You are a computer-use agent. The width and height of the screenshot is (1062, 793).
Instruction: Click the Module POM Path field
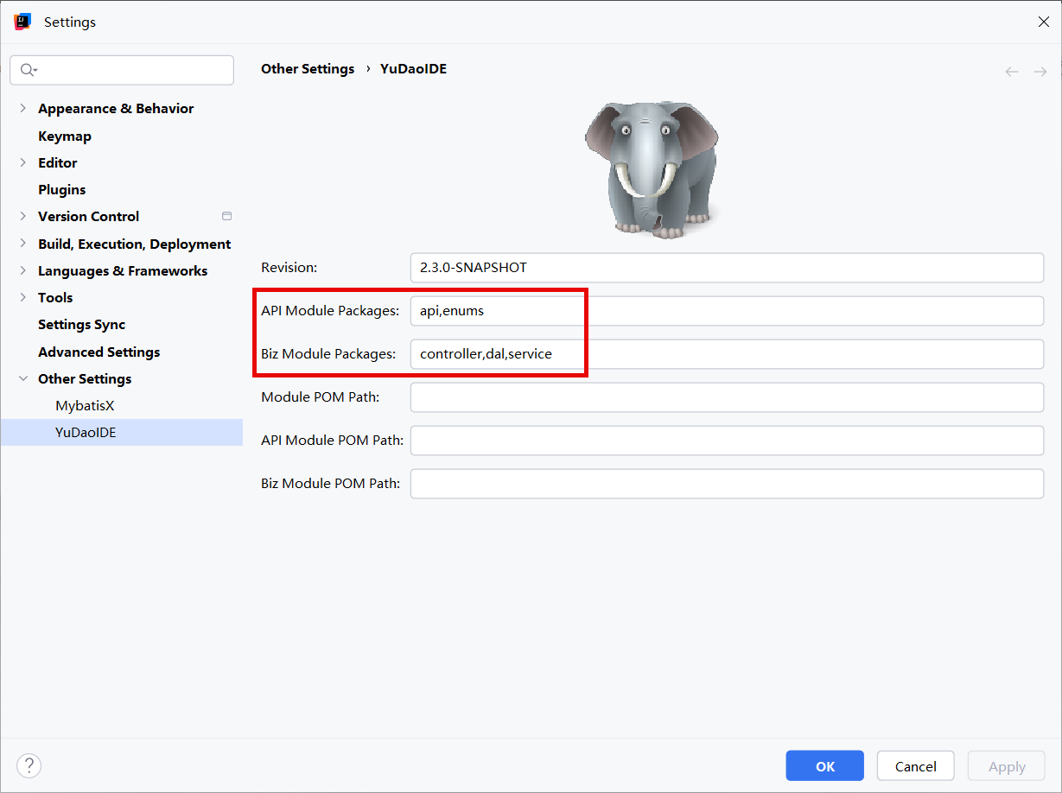coord(728,397)
